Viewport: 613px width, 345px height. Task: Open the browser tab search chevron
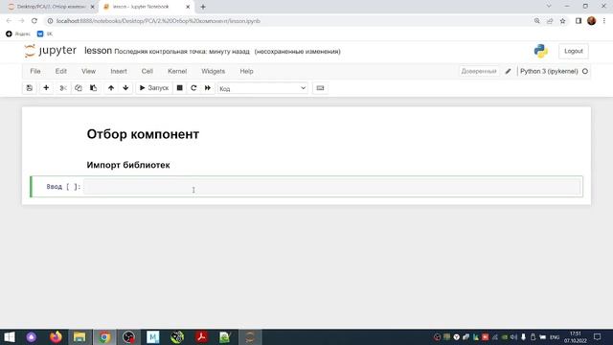[x=549, y=7]
